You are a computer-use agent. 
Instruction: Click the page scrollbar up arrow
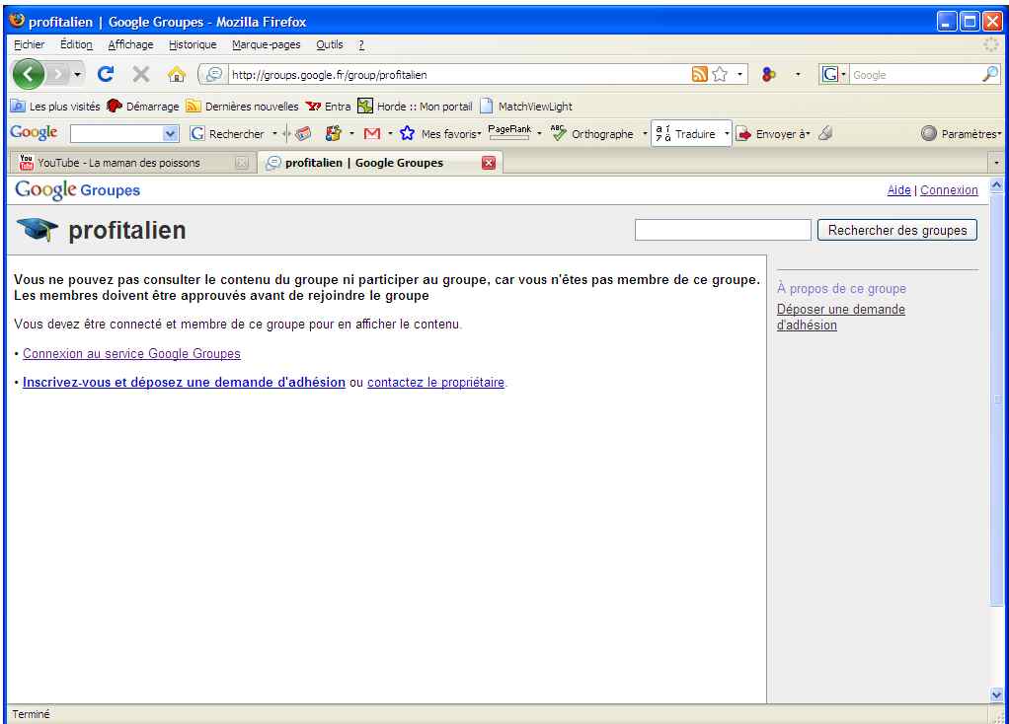(997, 185)
